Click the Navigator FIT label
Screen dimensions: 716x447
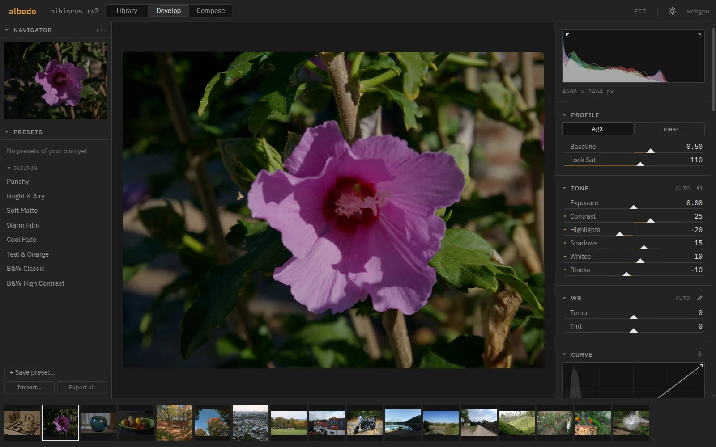102,30
